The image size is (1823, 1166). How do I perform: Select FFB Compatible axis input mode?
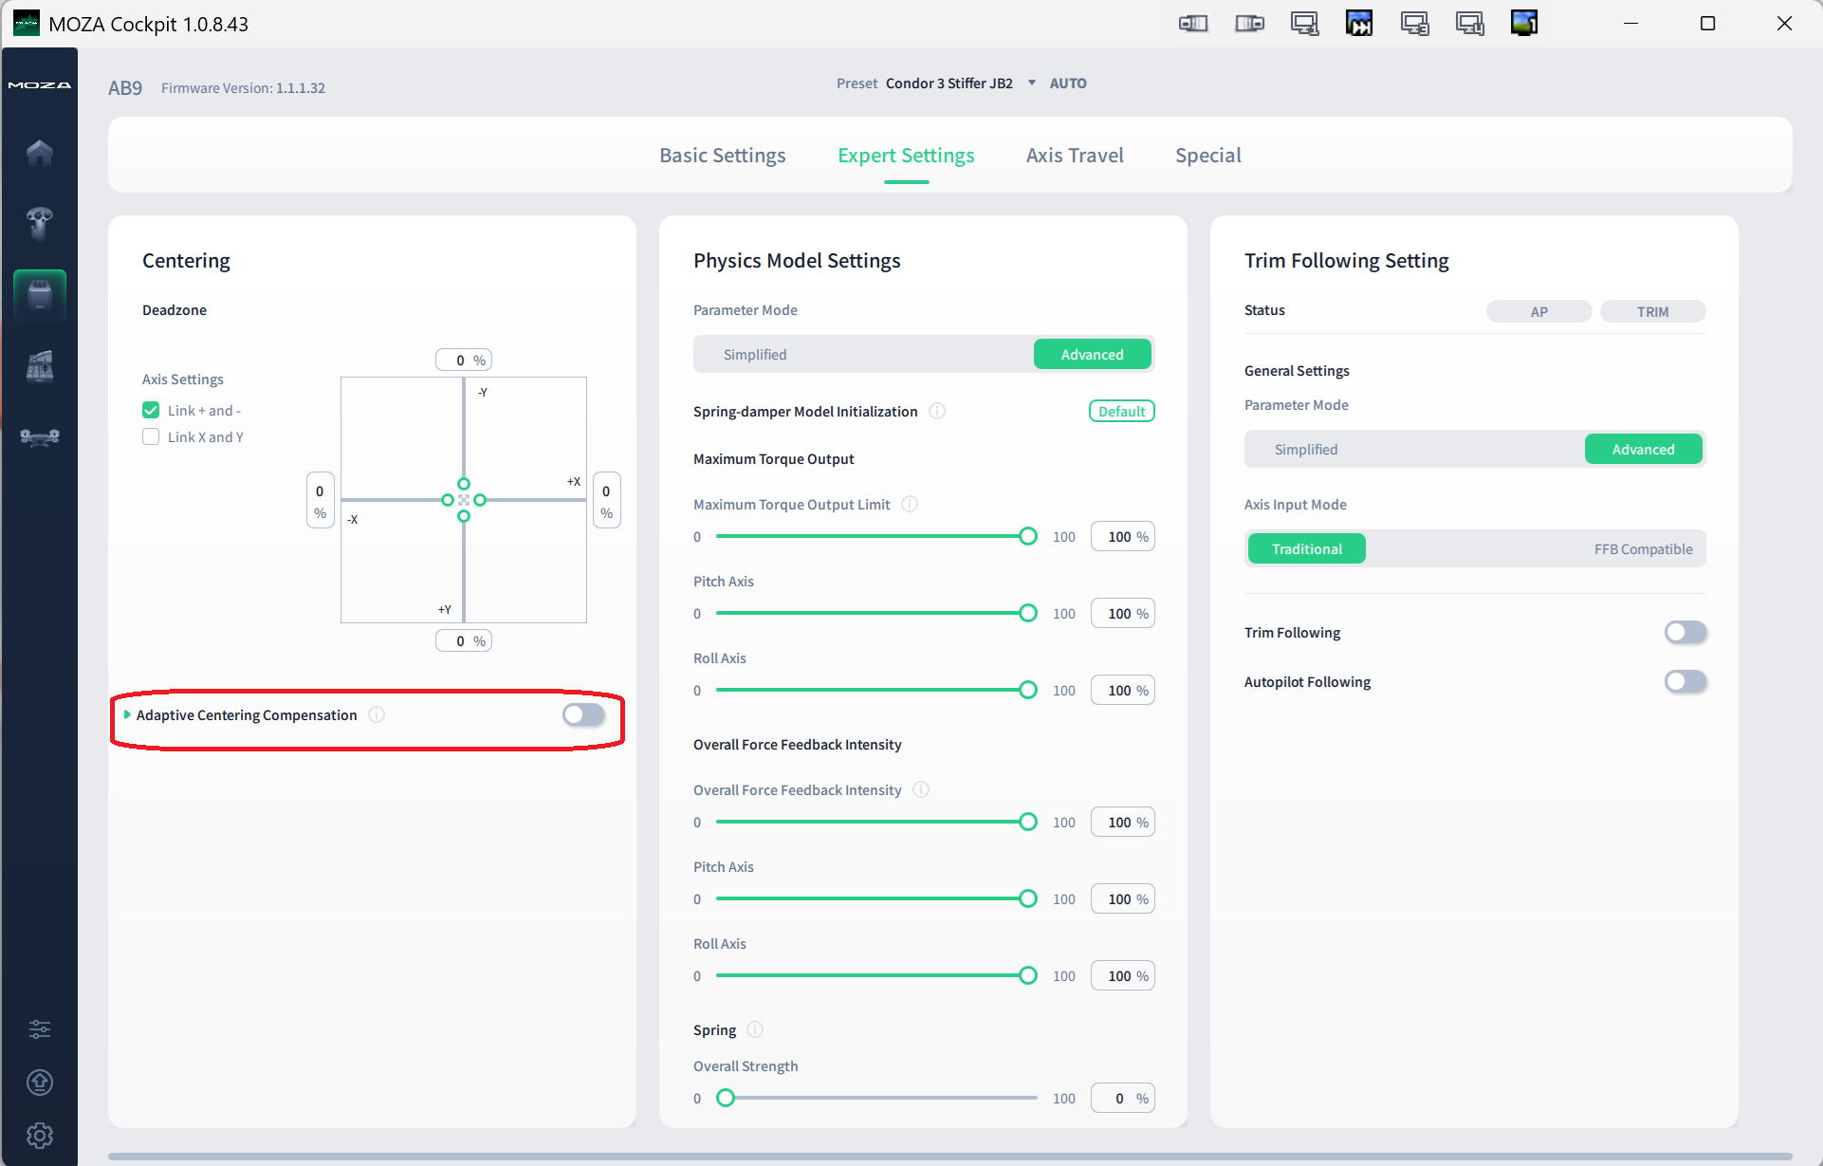point(1643,549)
